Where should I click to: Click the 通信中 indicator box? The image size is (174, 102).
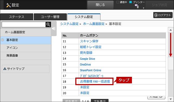tap(118, 2)
